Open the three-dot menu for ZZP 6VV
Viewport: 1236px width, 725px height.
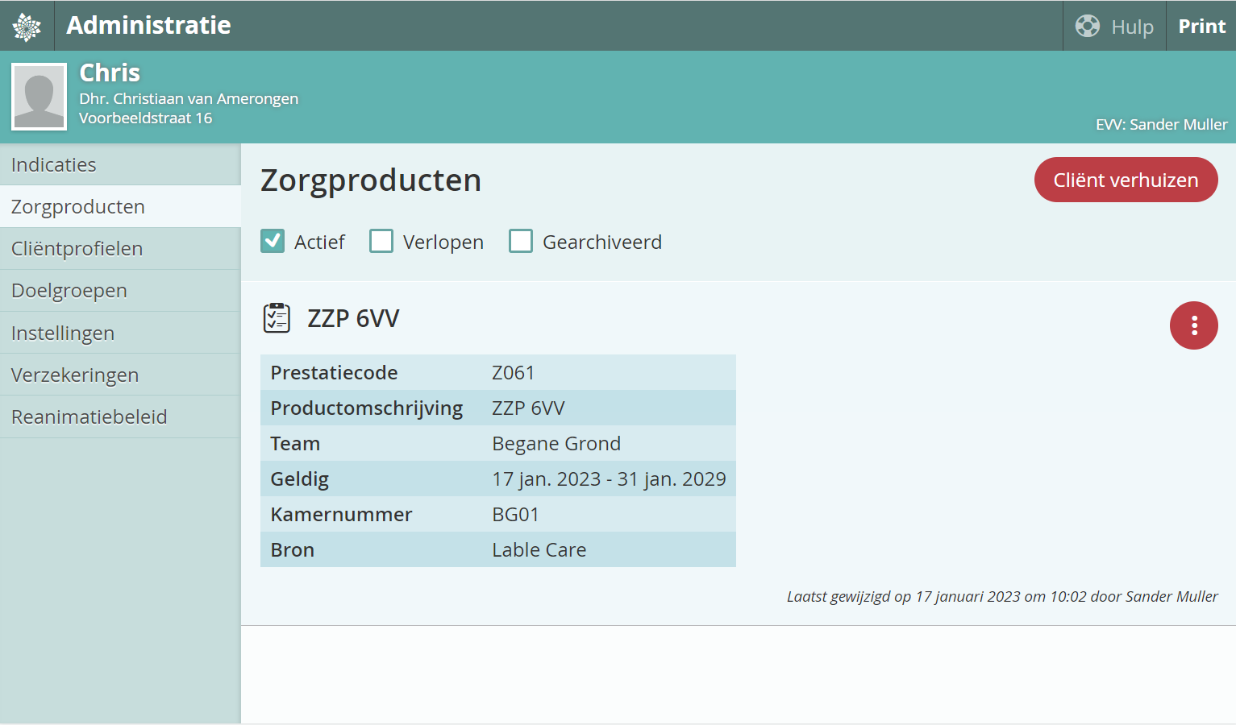point(1193,325)
